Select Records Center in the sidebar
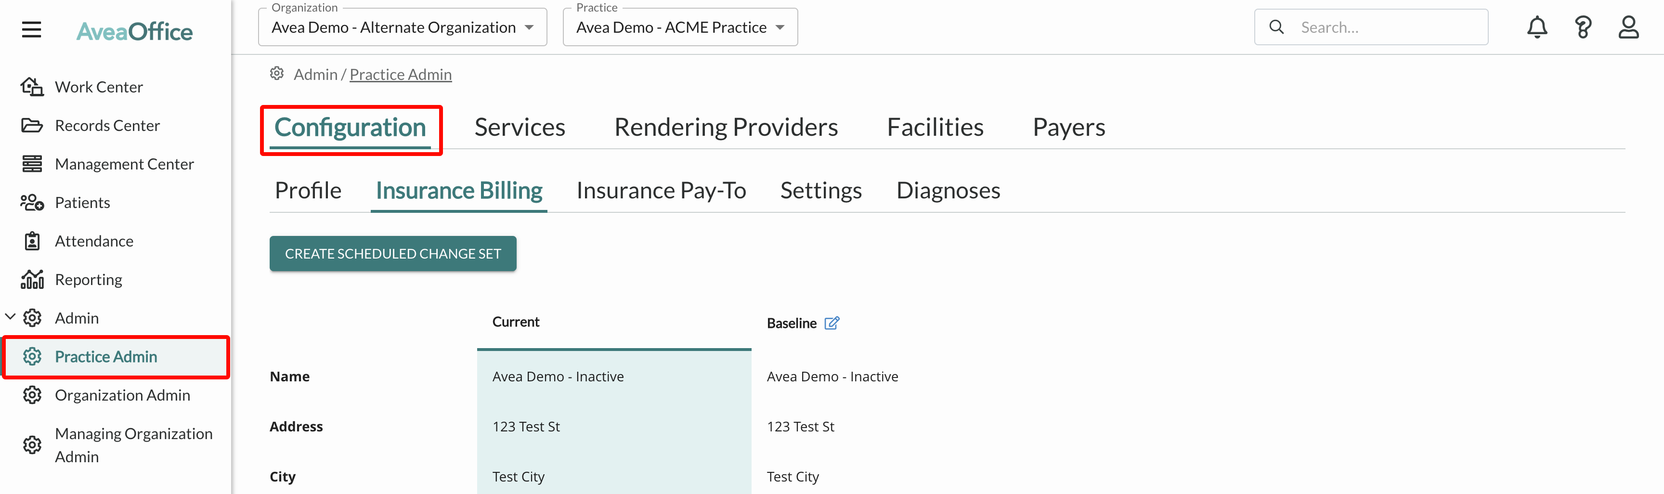This screenshot has width=1664, height=494. [107, 125]
